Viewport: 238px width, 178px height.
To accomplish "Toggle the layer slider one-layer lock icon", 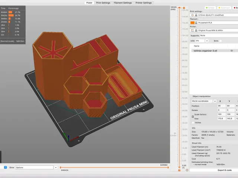I will [x=179, y=170].
